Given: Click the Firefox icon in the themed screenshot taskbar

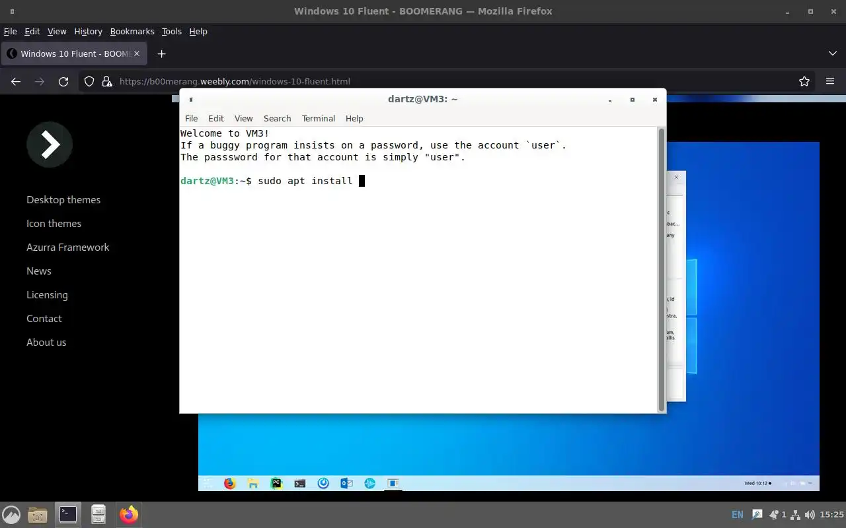Looking at the screenshot, I should [229, 483].
